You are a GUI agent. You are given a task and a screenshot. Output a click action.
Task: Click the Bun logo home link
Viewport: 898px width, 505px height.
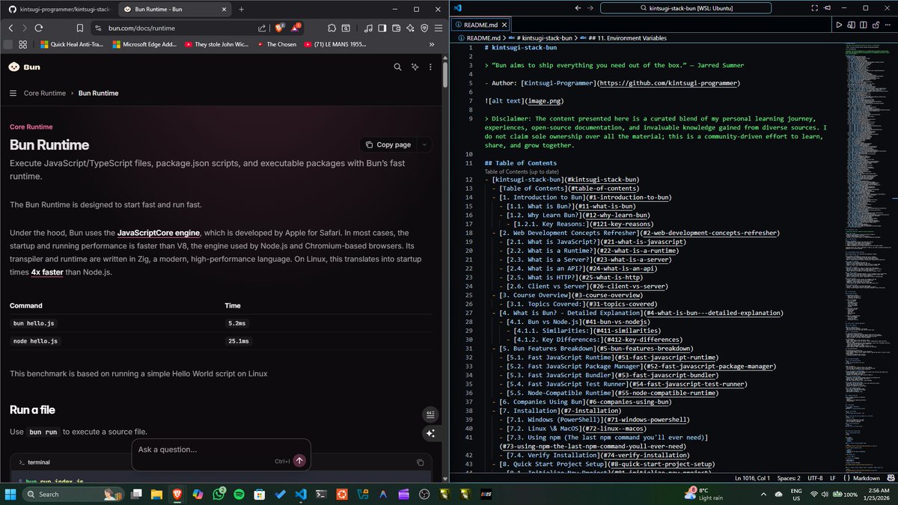click(x=24, y=67)
